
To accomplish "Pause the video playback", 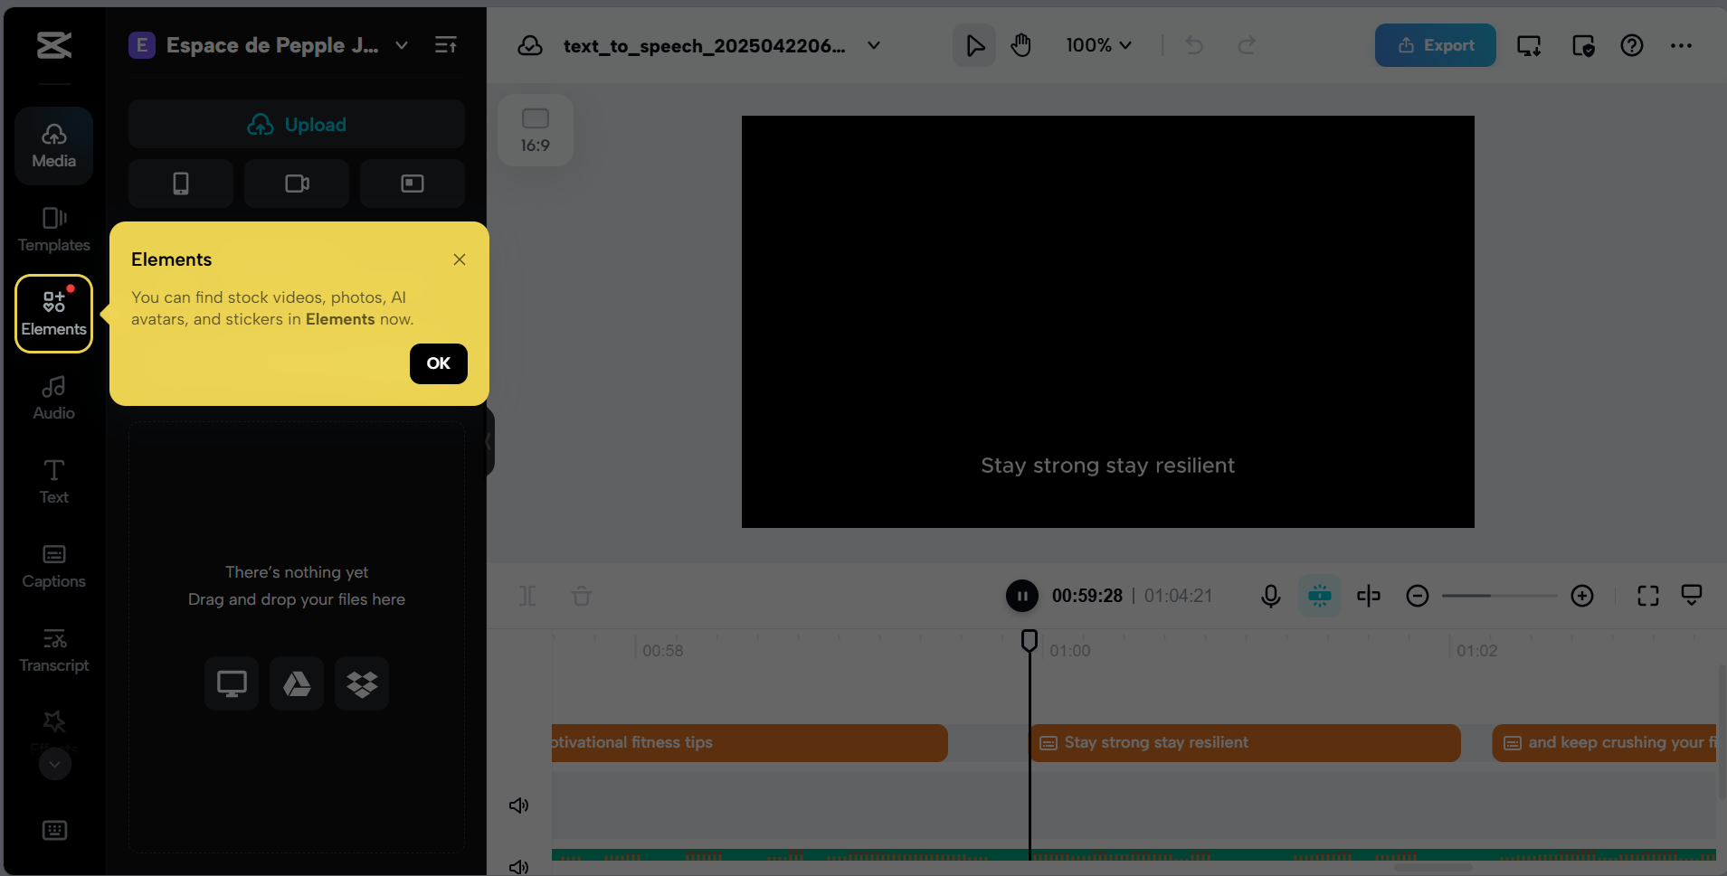I will [x=1022, y=596].
